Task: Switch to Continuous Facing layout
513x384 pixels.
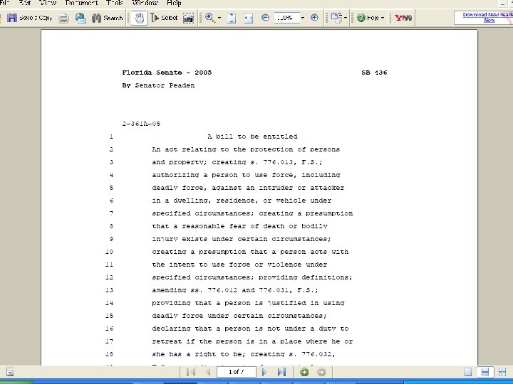Action: pos(502,372)
